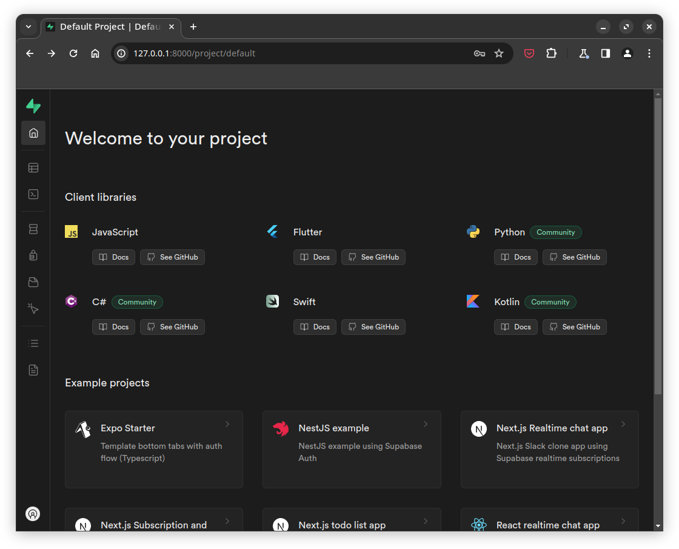This screenshot has height=549, width=679.
Task: Reload the current page
Action: 73,53
